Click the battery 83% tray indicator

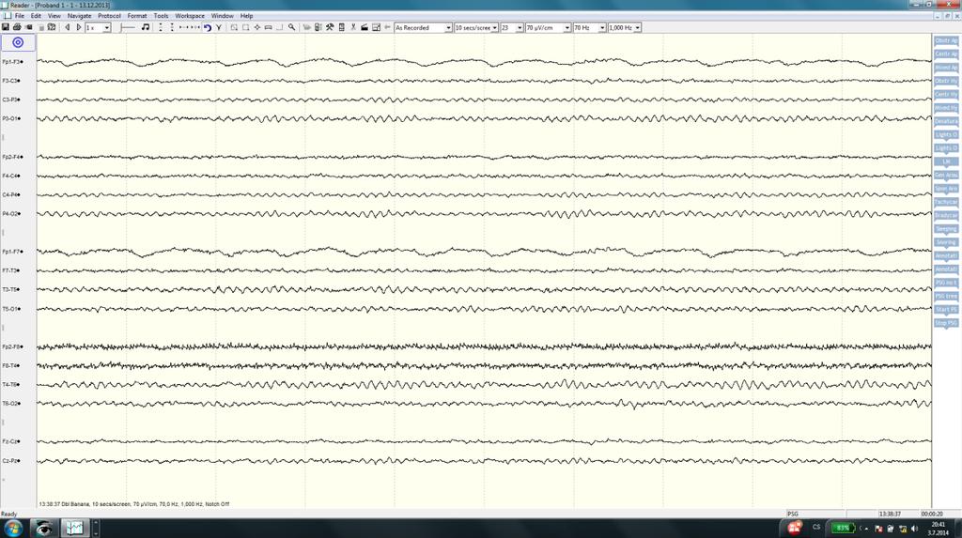pos(843,528)
